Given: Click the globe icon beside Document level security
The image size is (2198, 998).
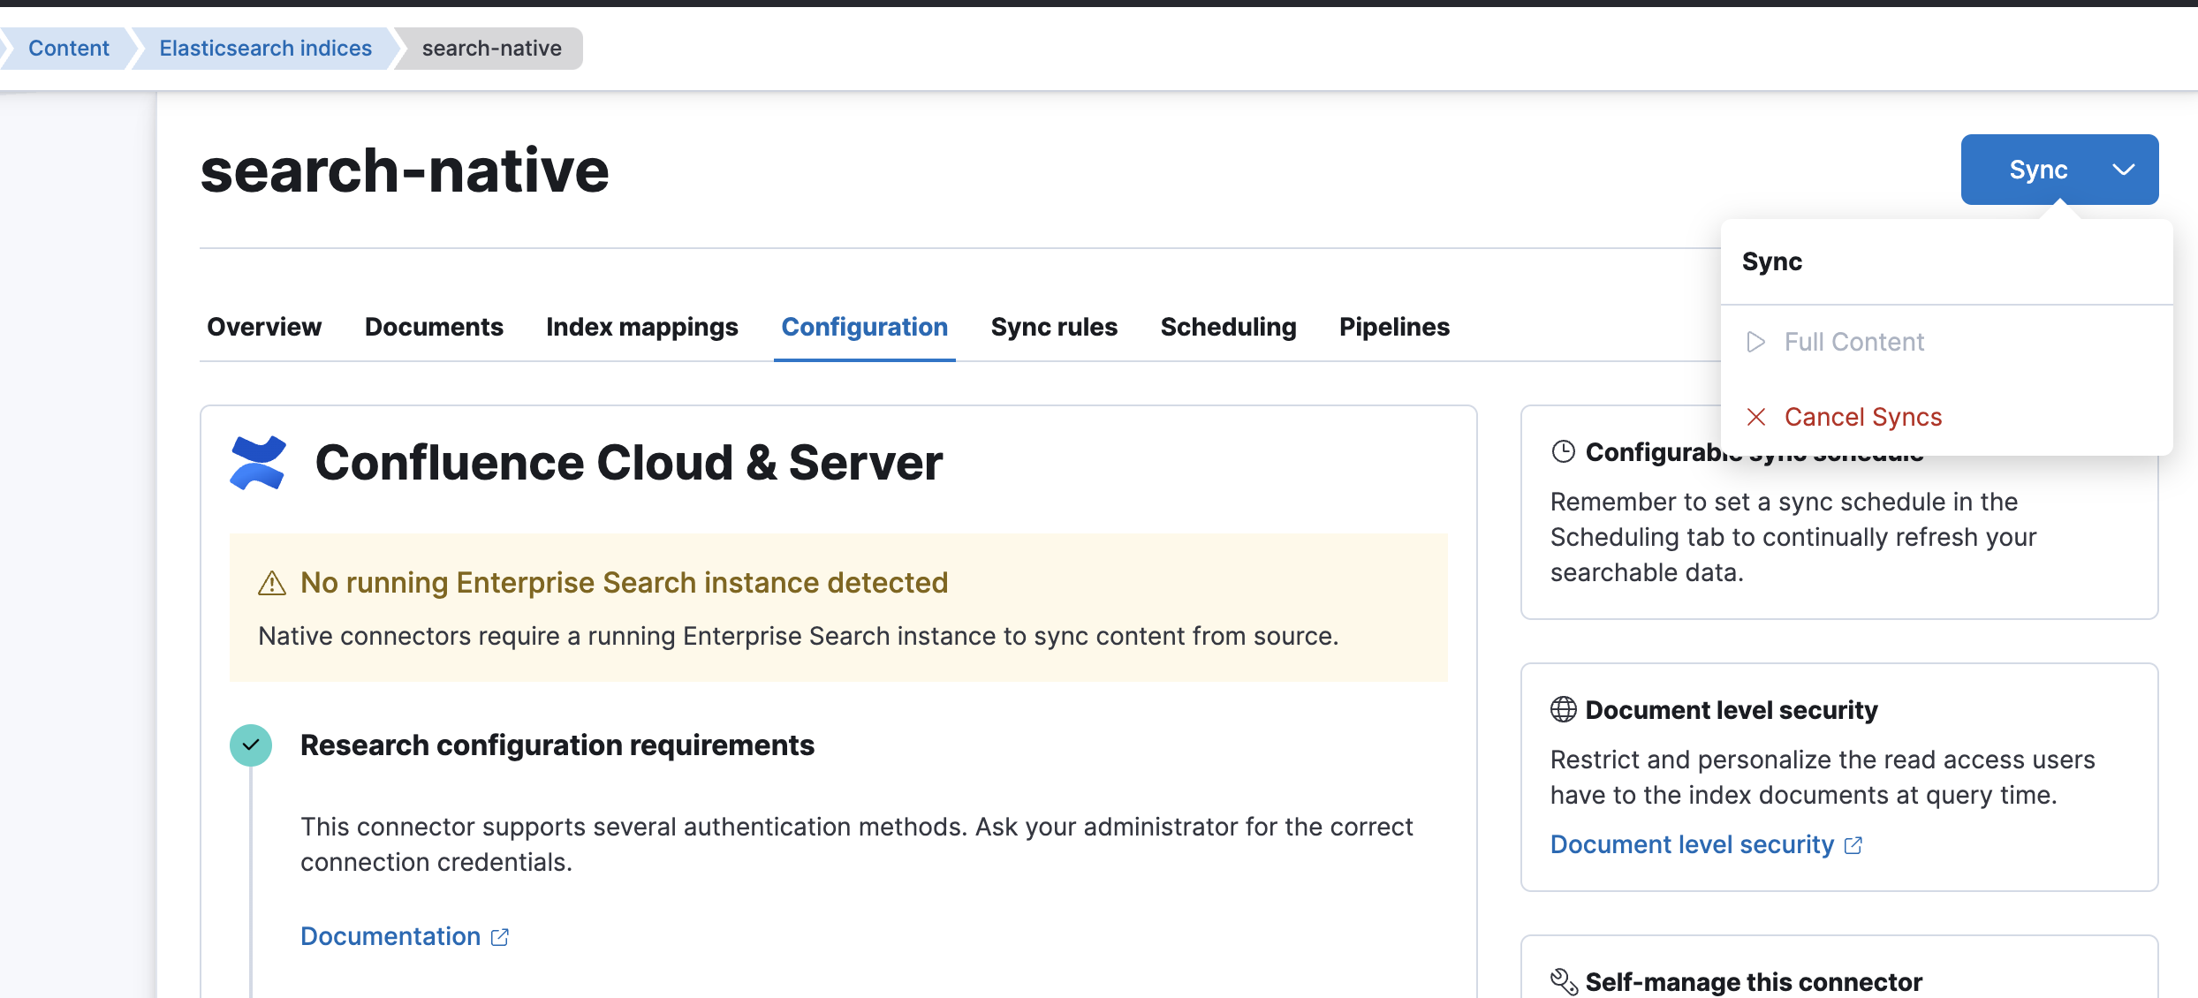Looking at the screenshot, I should pos(1564,710).
